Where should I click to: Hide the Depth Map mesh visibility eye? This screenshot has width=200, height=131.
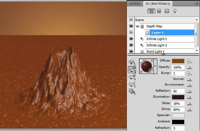[131, 26]
